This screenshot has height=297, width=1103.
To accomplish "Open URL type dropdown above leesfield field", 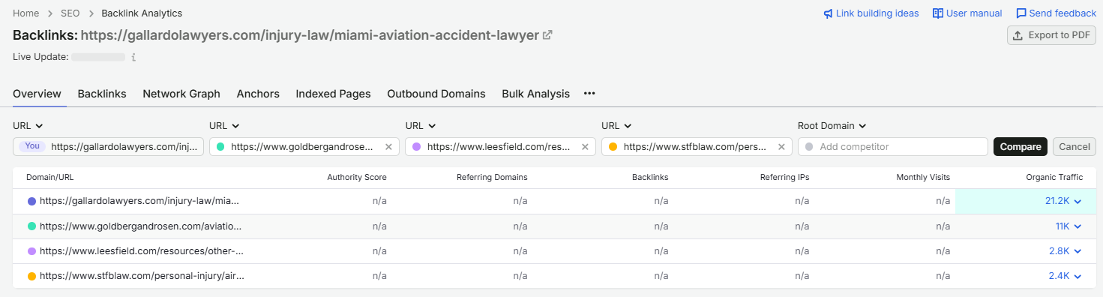I will (x=421, y=126).
